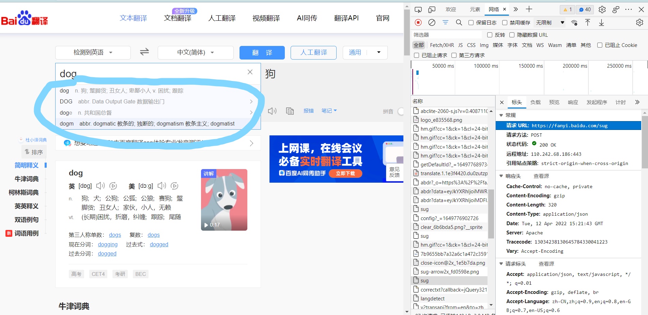Switch to 元素 DevTools tab
The image size is (648, 315).
475,10
